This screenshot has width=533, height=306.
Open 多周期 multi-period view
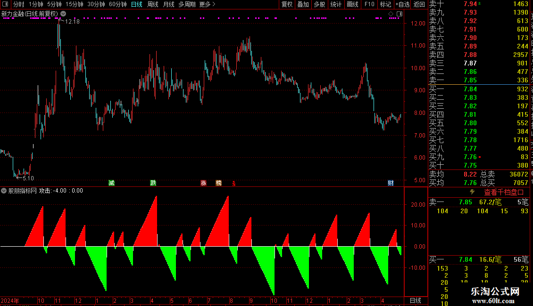click(187, 4)
